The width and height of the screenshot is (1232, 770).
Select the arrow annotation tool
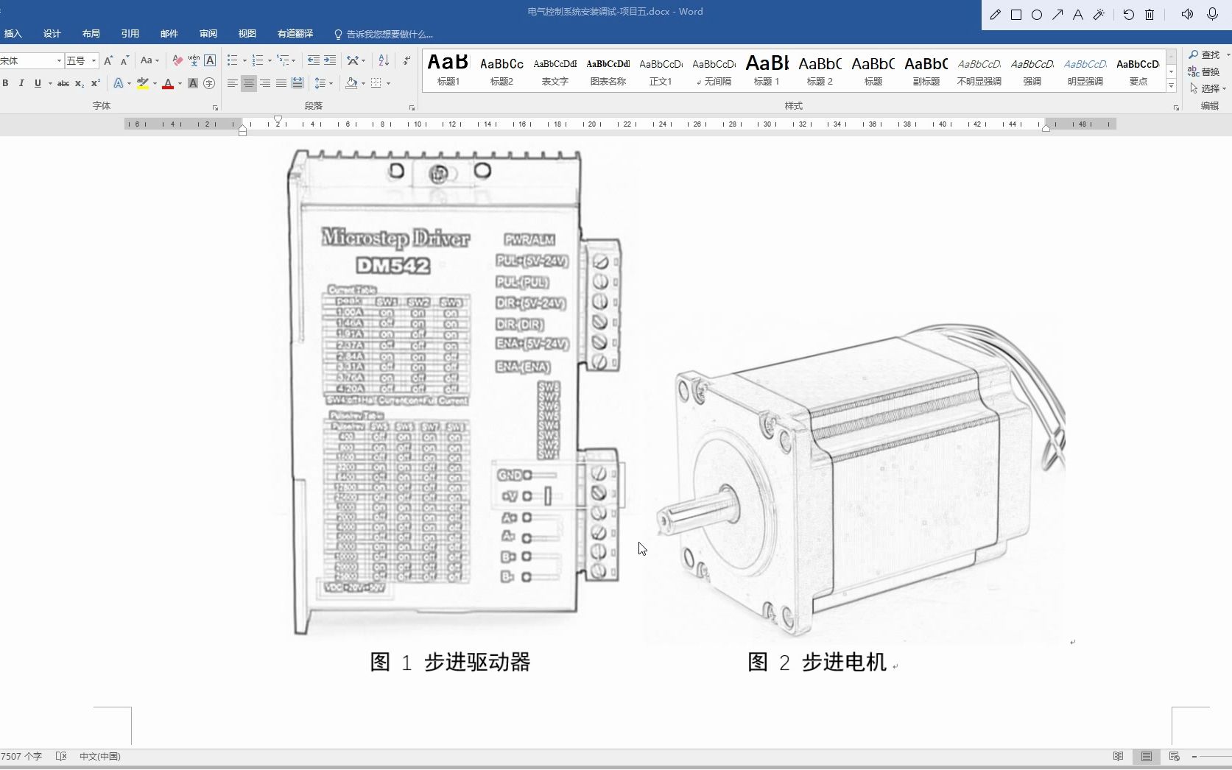1057,15
